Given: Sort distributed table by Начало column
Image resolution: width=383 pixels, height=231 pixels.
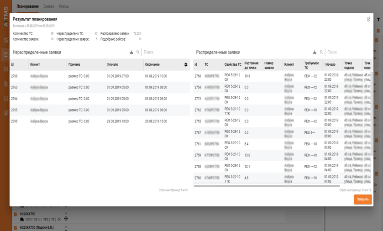Looking at the screenshot, I should pos(330,65).
